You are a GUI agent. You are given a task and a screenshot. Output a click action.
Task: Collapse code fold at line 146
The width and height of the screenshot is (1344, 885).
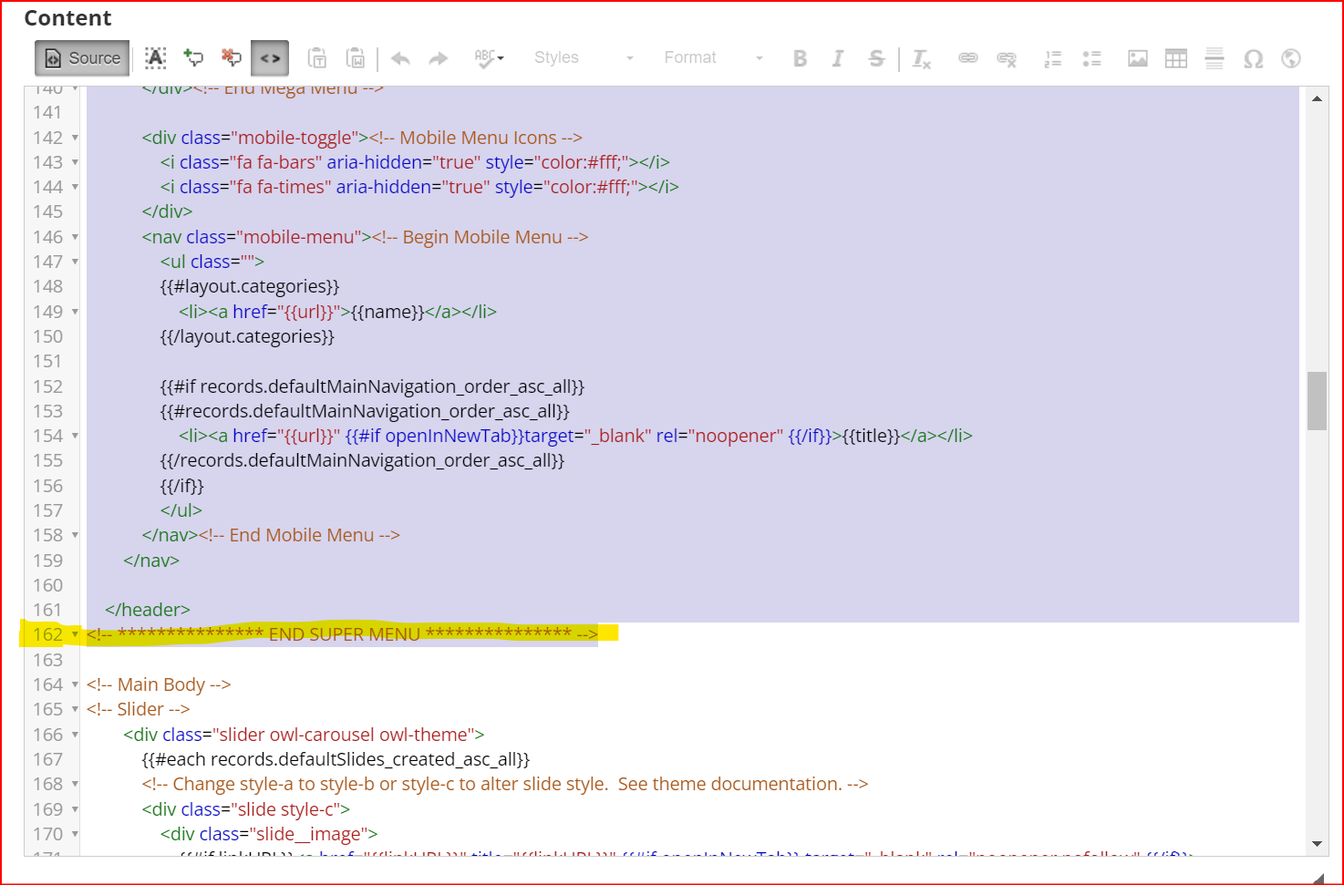tap(75, 237)
